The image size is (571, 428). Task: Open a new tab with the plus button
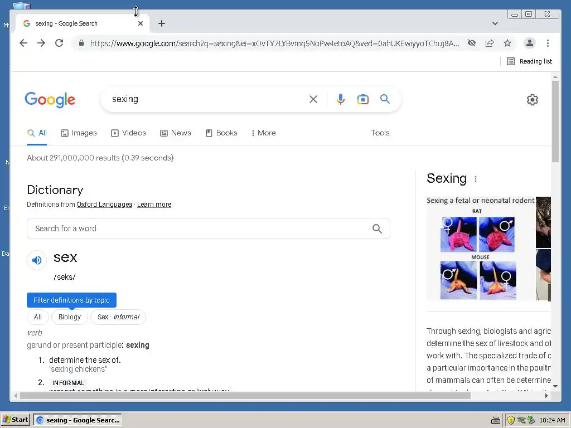(x=162, y=23)
